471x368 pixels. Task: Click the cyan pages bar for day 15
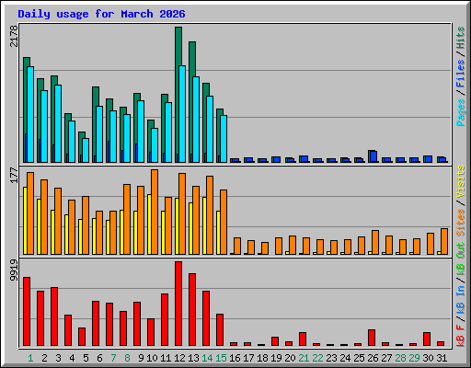coord(224,139)
